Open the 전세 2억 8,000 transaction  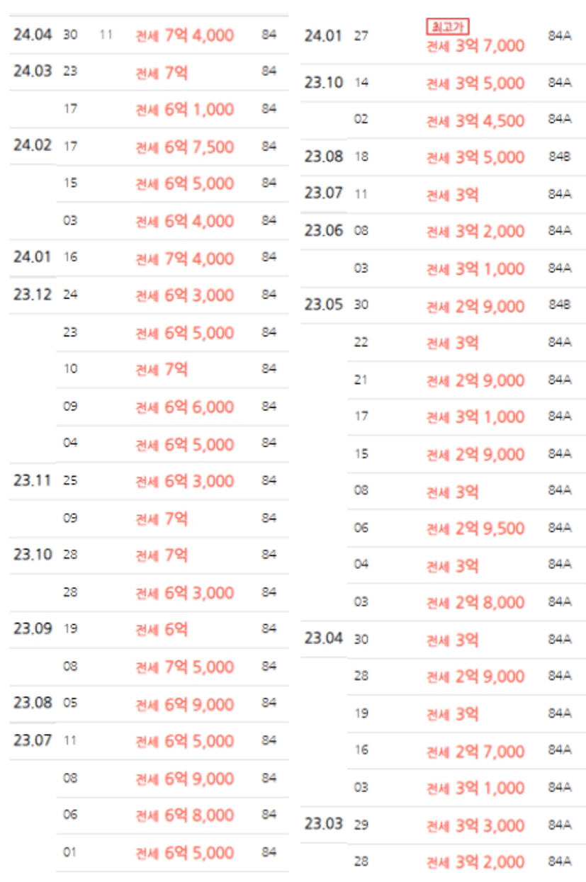pos(475,603)
